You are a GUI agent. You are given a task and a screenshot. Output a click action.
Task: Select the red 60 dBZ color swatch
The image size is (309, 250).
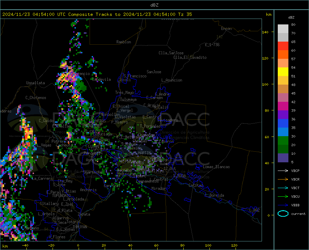coord(283,46)
